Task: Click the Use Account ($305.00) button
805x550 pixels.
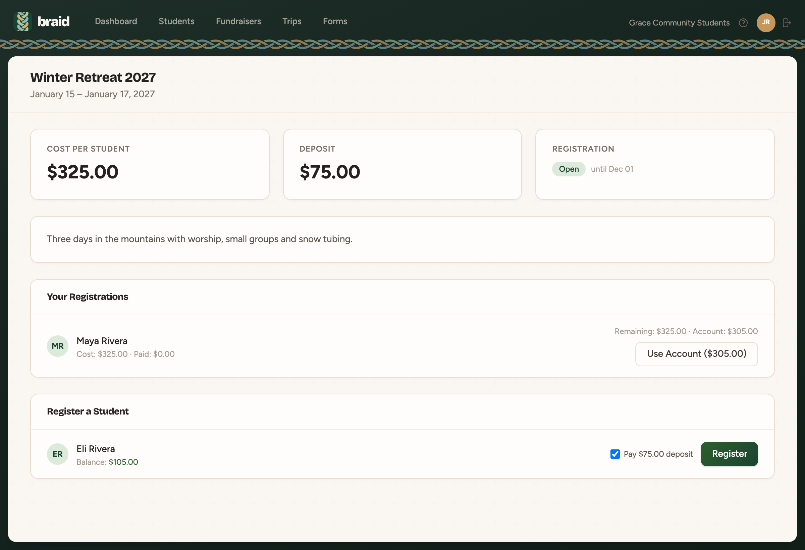Action: (696, 354)
